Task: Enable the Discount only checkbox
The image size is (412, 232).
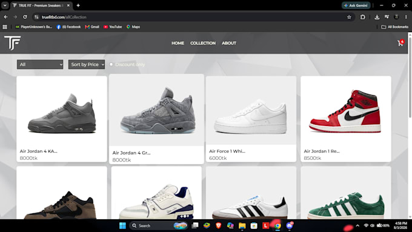Action: pos(111,64)
